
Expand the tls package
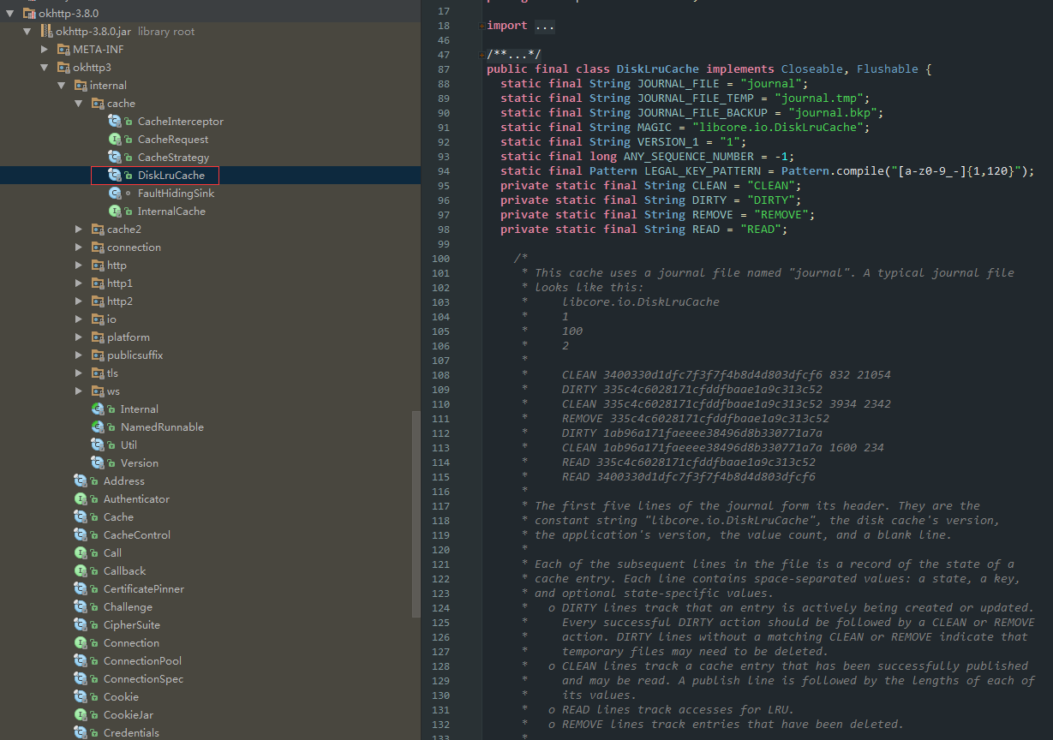79,373
